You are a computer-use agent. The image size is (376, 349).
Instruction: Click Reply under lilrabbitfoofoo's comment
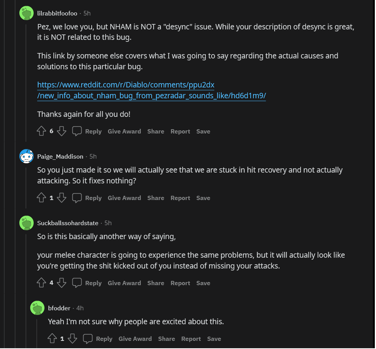click(93, 132)
